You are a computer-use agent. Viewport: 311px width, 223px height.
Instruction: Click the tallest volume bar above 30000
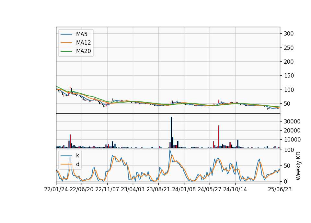pyautogui.click(x=171, y=133)
